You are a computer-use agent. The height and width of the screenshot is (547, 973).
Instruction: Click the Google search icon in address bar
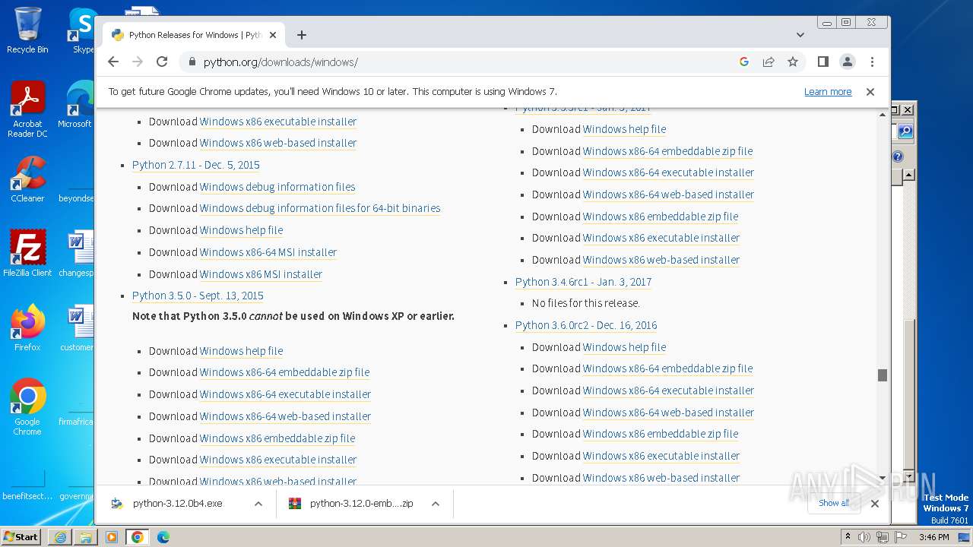coord(744,62)
